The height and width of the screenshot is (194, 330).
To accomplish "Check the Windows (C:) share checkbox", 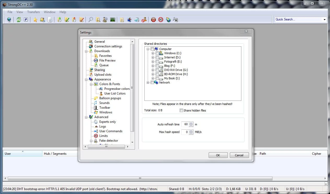I will pos(157,53).
